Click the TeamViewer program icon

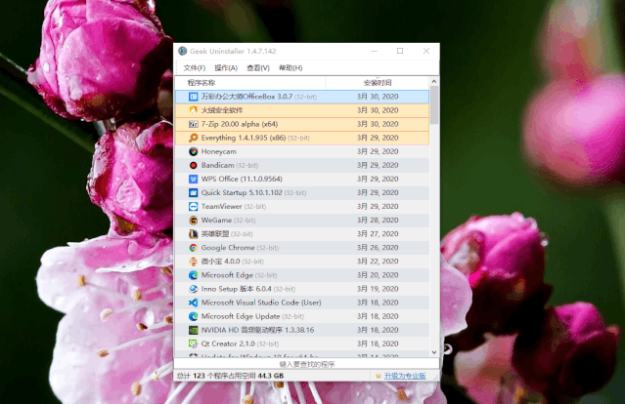[194, 207]
